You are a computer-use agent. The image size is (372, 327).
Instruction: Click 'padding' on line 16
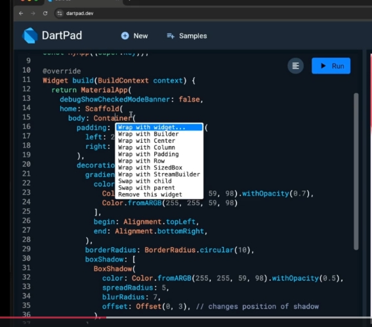[x=91, y=128]
